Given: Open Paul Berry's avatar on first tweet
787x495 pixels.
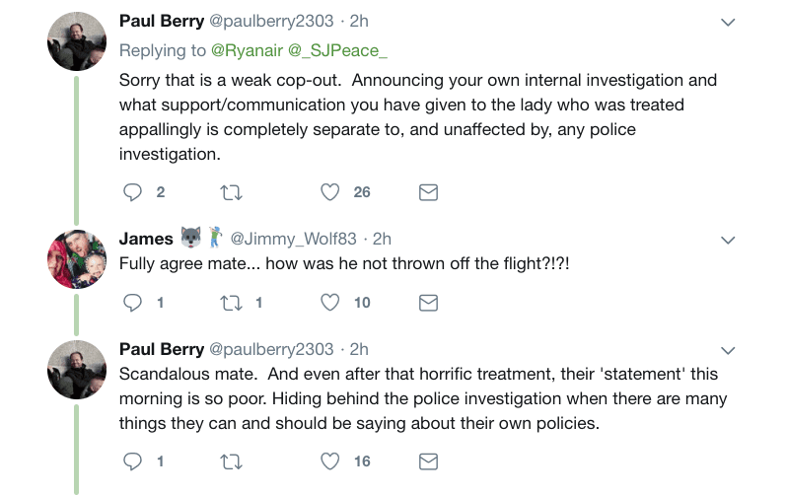Looking at the screenshot, I should (x=77, y=41).
